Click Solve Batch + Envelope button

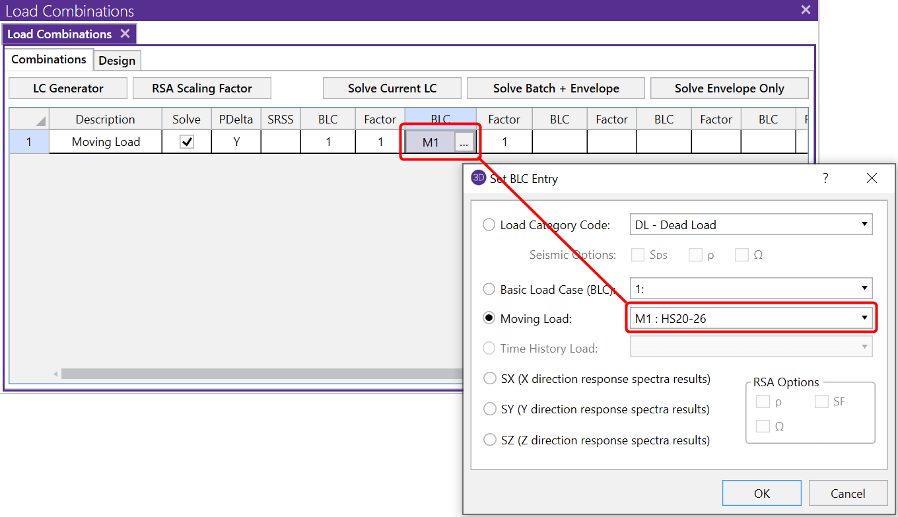click(555, 88)
